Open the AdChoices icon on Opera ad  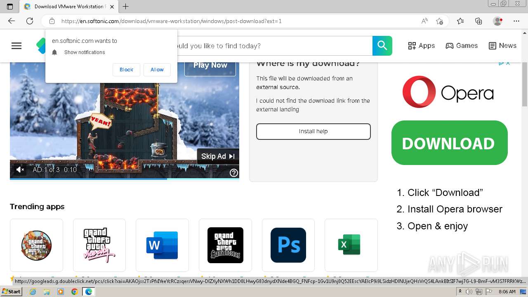click(x=501, y=63)
